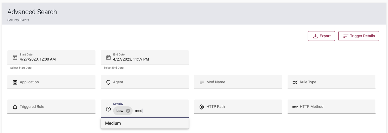Click the Rule Type icon
This screenshot has width=388, height=133.
[x=295, y=82]
